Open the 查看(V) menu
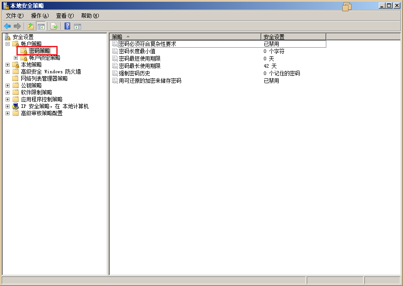This screenshot has height=286, width=403. tap(65, 16)
